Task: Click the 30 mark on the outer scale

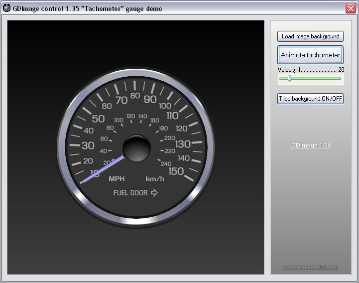Action: (x=88, y=145)
